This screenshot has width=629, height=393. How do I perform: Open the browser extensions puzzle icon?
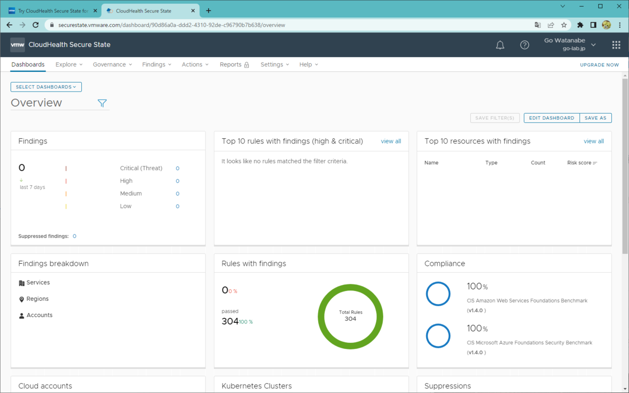click(x=580, y=25)
